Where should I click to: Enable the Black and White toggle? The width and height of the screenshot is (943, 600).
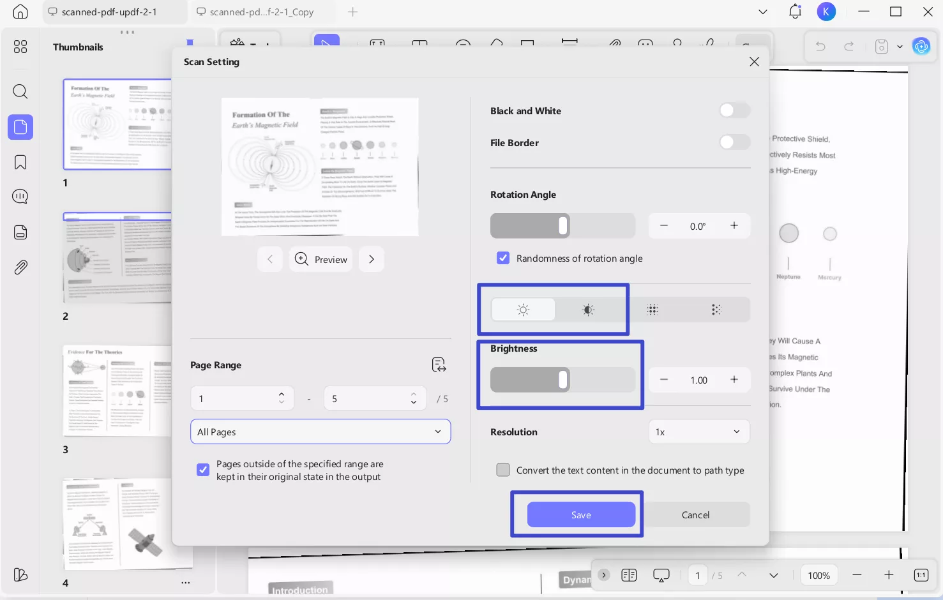pos(734,110)
